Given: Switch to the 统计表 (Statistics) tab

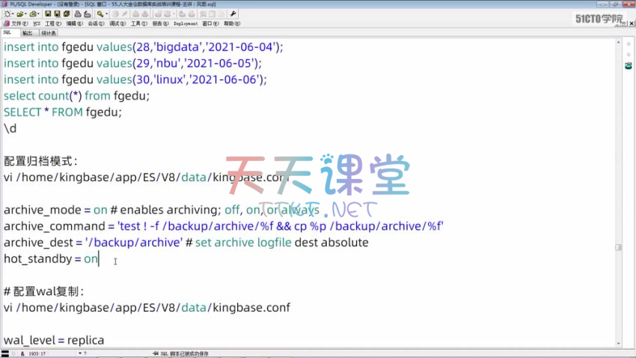Looking at the screenshot, I should click(49, 33).
